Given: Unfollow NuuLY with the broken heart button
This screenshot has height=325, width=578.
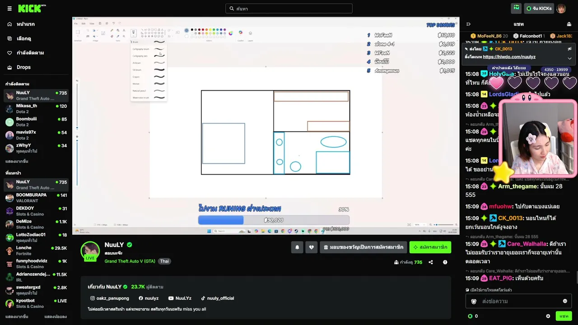Looking at the screenshot, I should pyautogui.click(x=311, y=247).
